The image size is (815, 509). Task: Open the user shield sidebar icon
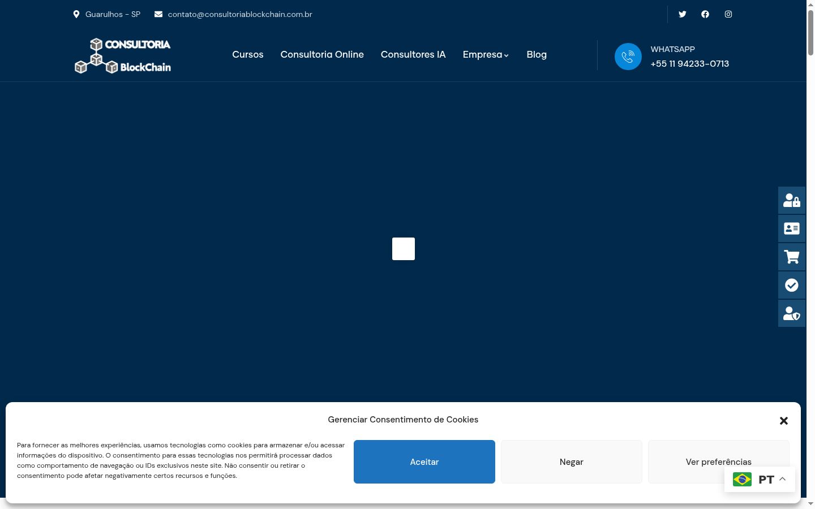tap(792, 313)
